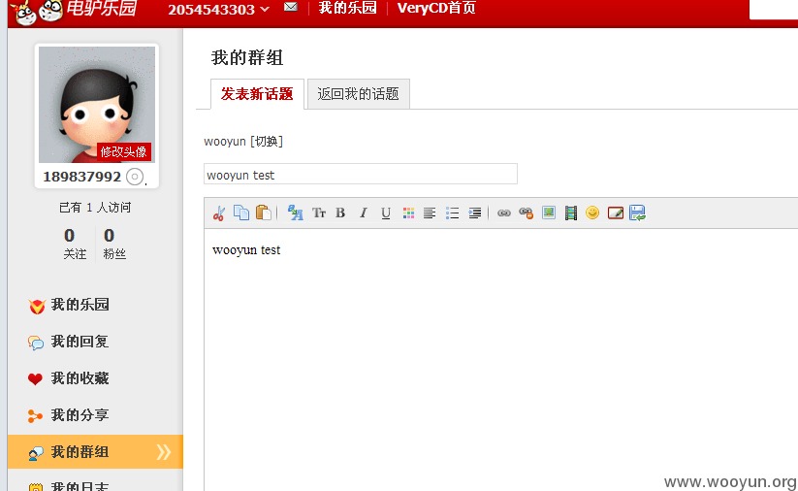Image resolution: width=798 pixels, height=491 pixels.
Task: Toggle underline formatting button
Action: click(386, 213)
